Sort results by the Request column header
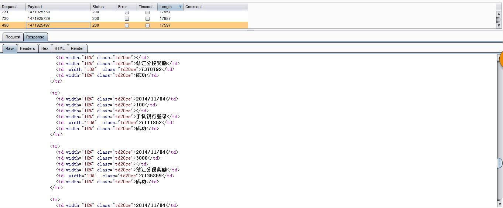 coord(13,7)
